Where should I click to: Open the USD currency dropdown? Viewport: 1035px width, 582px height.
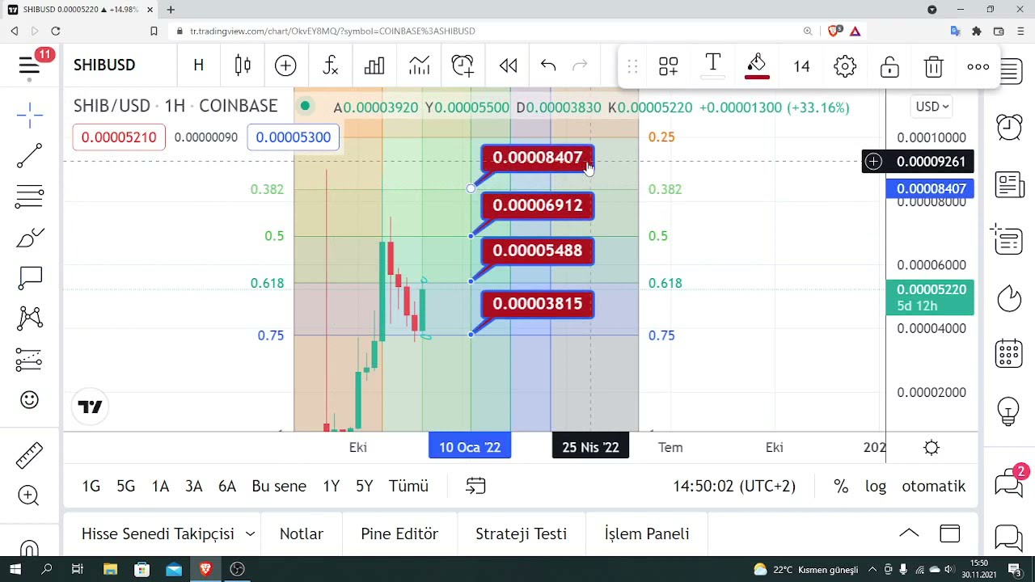(932, 107)
